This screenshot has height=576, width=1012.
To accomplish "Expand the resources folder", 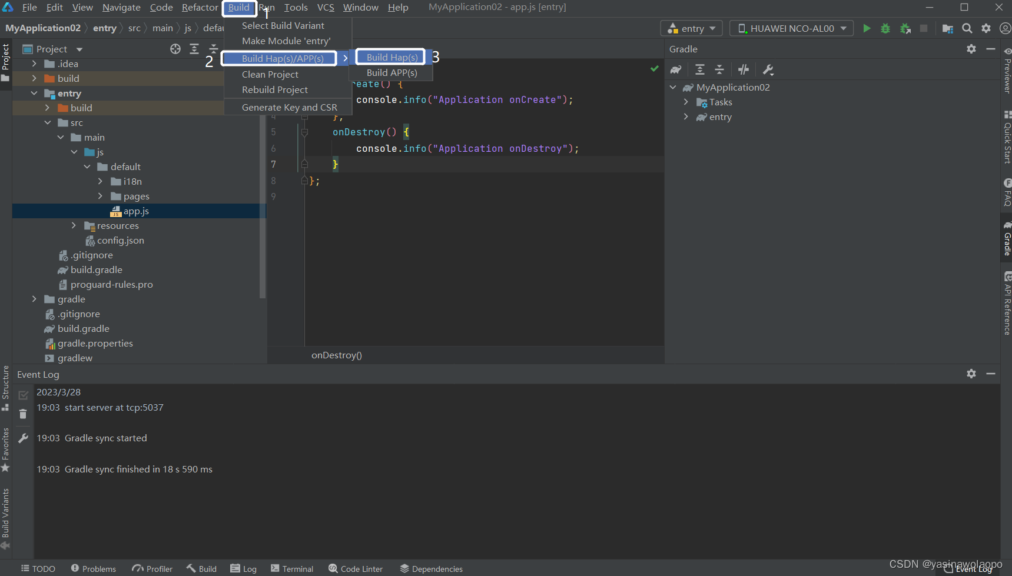I will [74, 225].
